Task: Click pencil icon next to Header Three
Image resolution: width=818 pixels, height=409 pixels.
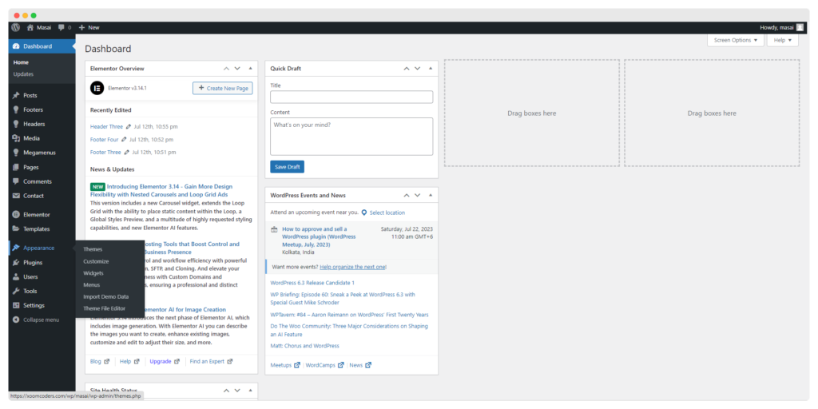Action: (x=129, y=127)
